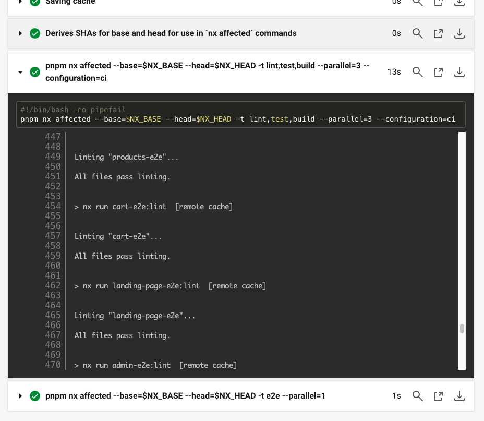Download logs of the lint,test,build command
The height and width of the screenshot is (421, 484).
click(459, 72)
